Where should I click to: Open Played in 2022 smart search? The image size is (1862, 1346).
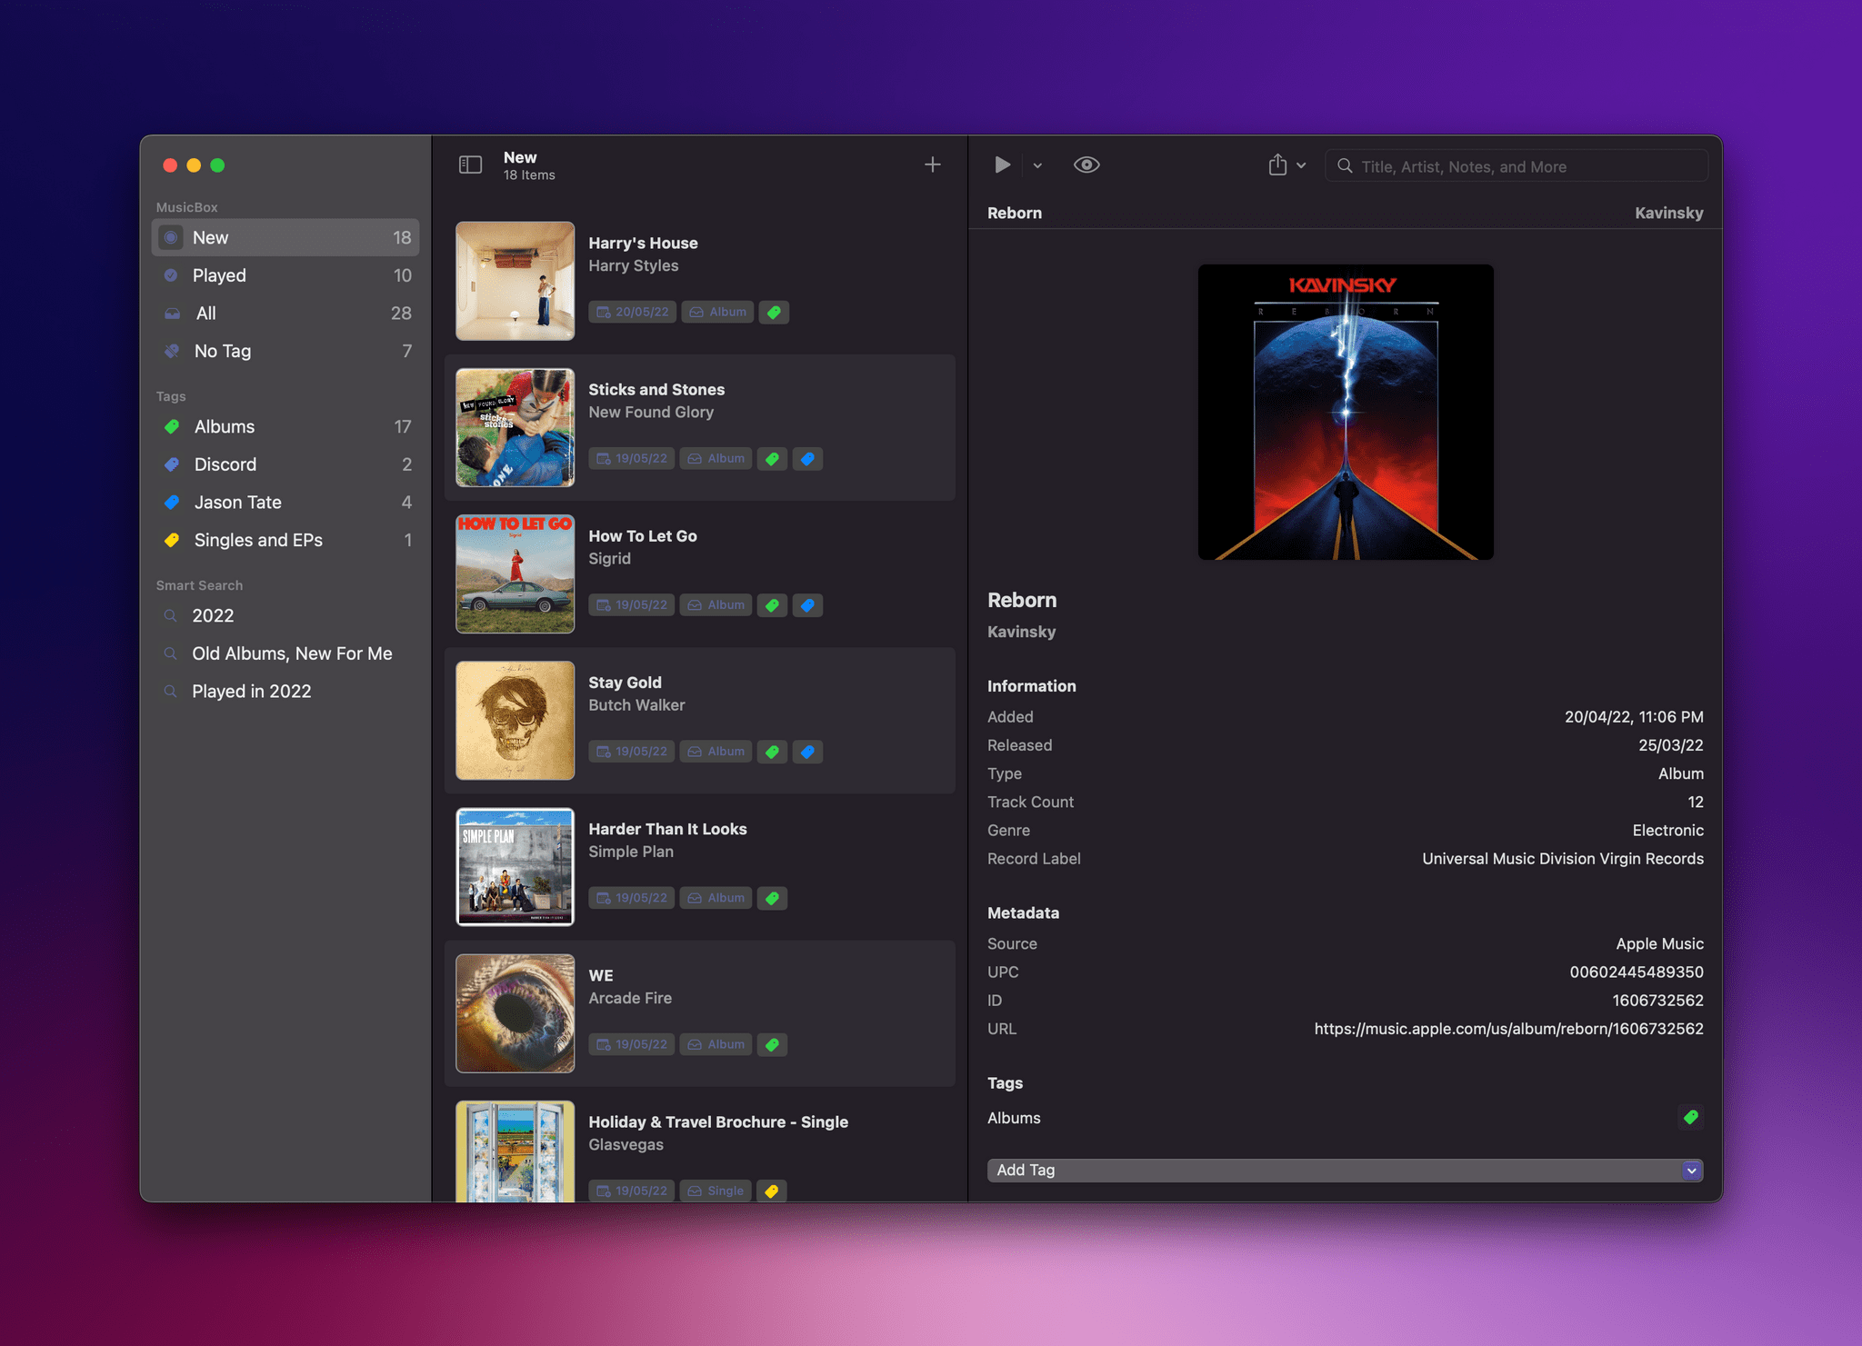(x=285, y=692)
